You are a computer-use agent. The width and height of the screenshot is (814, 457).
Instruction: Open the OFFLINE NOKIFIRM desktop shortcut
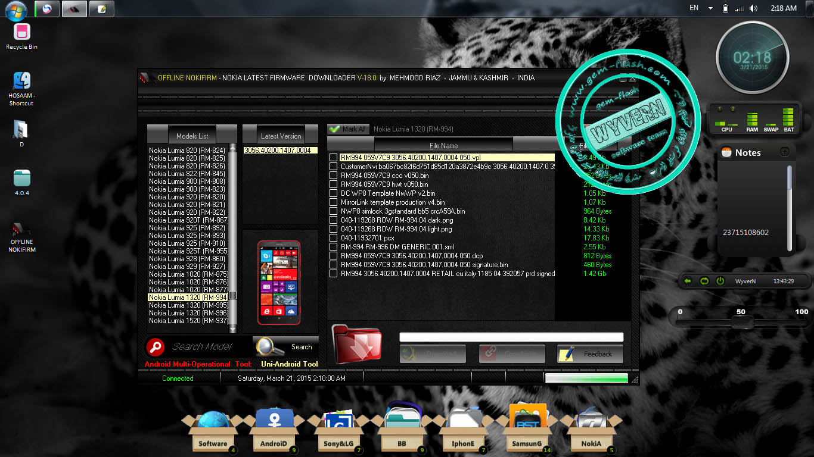coord(22,237)
